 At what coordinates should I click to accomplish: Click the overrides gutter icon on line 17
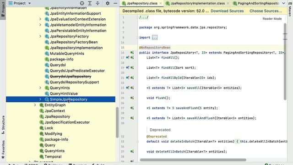tap(127, 58)
